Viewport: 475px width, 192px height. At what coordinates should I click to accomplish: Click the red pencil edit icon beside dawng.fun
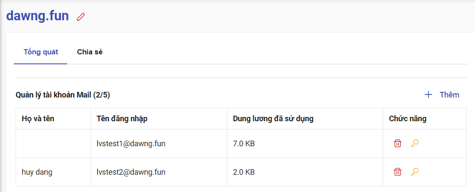[81, 17]
